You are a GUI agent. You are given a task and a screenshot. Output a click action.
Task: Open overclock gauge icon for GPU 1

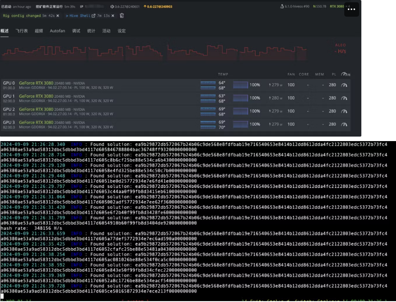[345, 98]
